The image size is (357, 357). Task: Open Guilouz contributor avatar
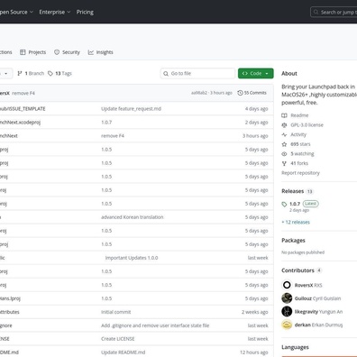pos(287,298)
